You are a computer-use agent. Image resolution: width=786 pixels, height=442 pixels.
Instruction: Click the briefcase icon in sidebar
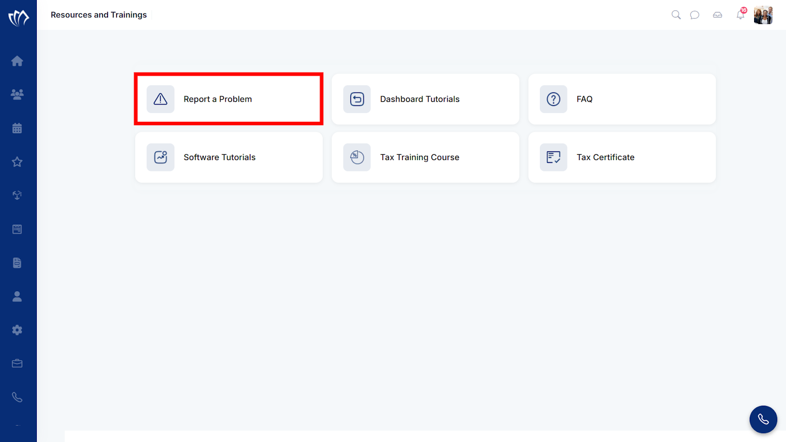tap(17, 363)
